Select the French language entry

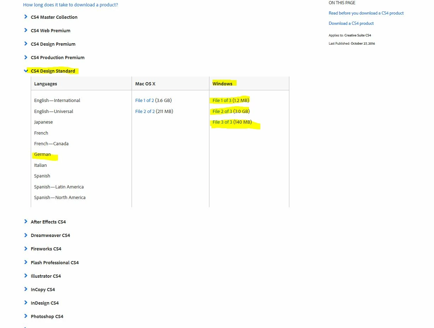pos(41,133)
